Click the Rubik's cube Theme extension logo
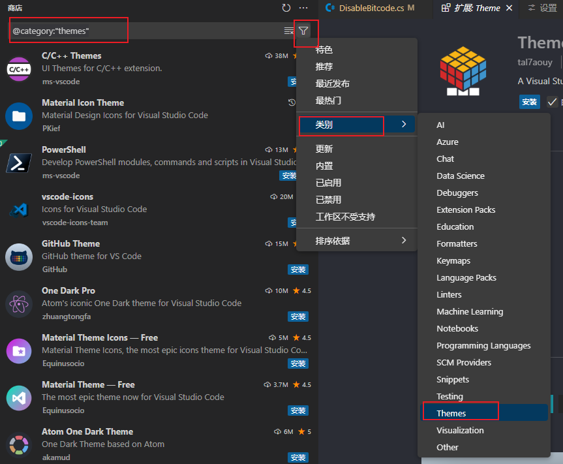This screenshot has height=464, width=563. (x=463, y=71)
